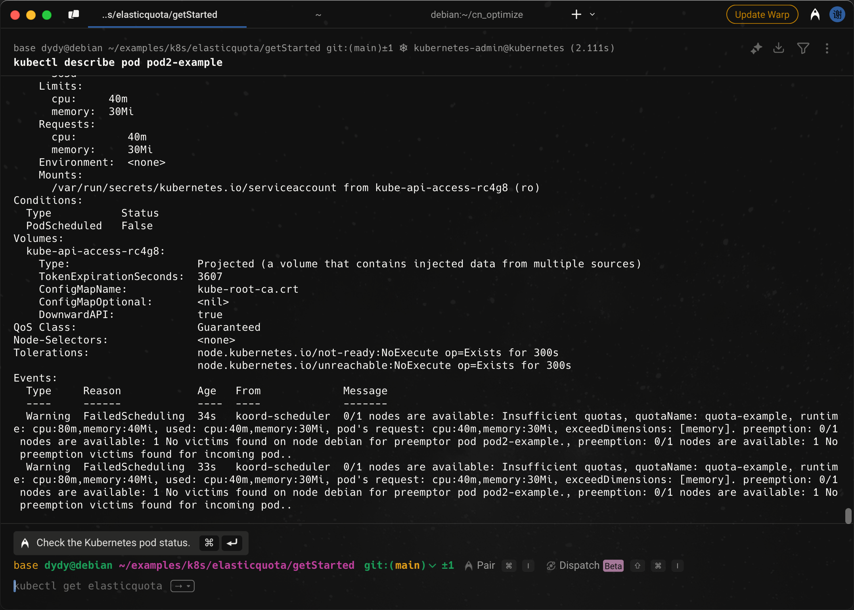Click the 'kube-root-ca.crt' ConfigMapName value
Viewport: 854px width, 610px height.
pyautogui.click(x=248, y=290)
